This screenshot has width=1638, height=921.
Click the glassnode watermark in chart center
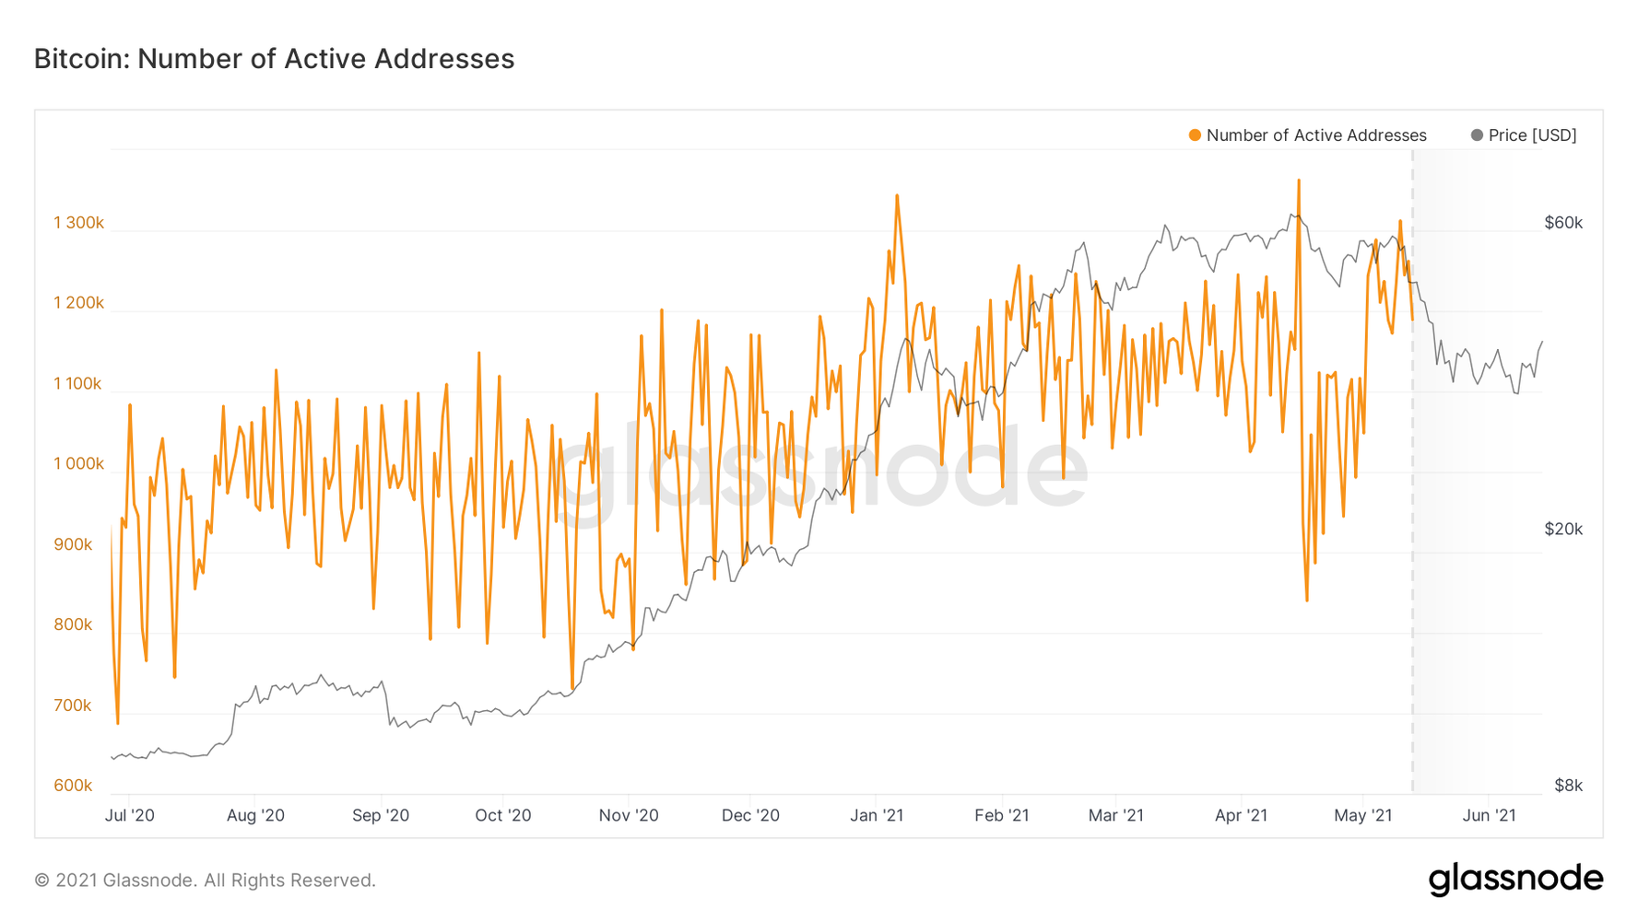click(x=819, y=468)
